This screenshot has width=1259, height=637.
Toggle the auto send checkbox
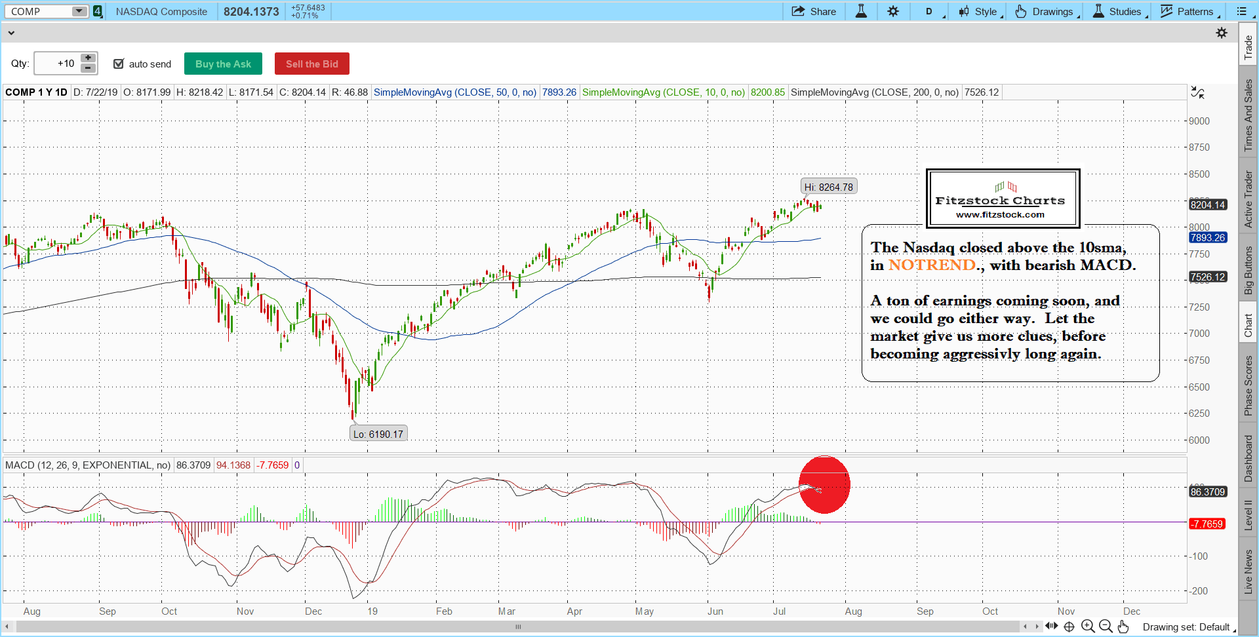click(119, 64)
